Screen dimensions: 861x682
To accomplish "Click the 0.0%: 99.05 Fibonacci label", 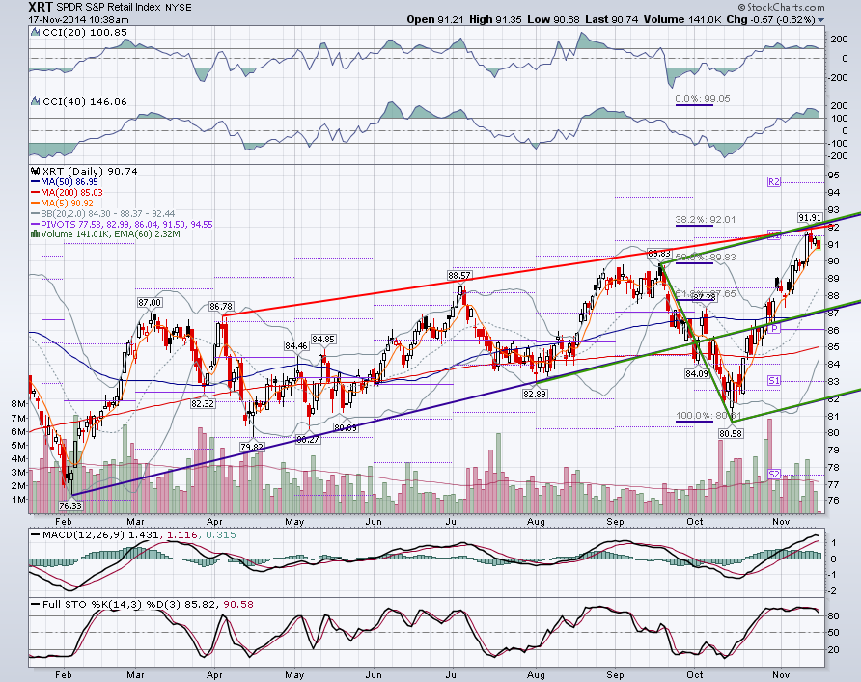I will pyautogui.click(x=703, y=99).
